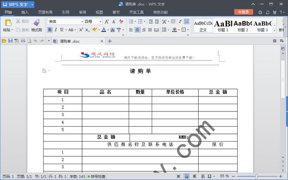Apply the 正文 (Normal) style
The width and height of the screenshot is (288, 180).
(x=203, y=26)
